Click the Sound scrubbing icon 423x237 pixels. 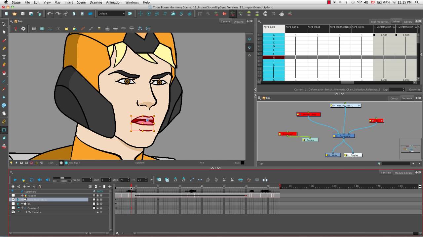pyautogui.click(x=48, y=180)
